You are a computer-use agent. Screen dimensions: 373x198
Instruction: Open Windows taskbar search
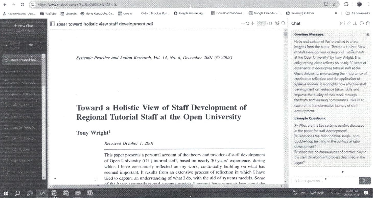pos(17,193)
